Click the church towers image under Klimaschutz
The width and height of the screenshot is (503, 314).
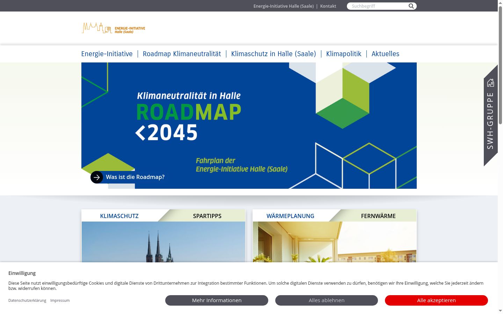163,242
